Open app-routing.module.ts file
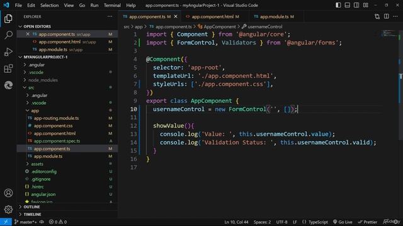This screenshot has width=403, height=226. coord(56,118)
